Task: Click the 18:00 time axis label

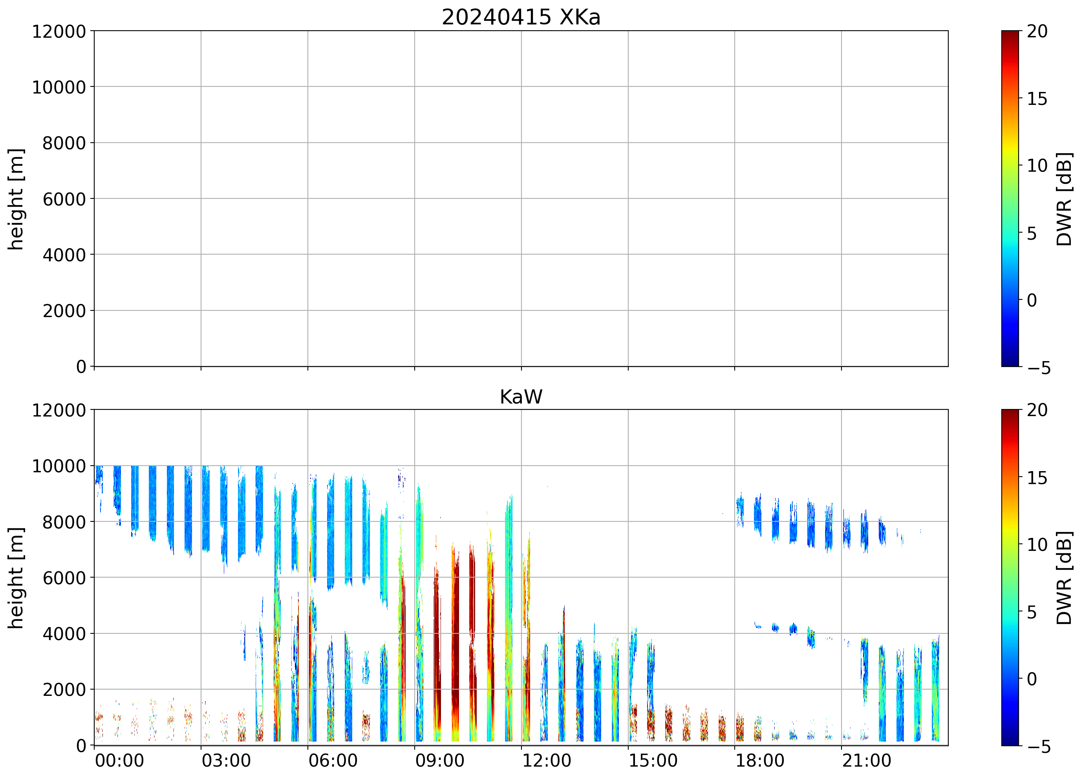Action: tap(759, 761)
